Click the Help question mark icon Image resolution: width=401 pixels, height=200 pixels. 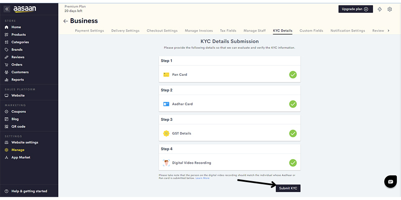7,191
